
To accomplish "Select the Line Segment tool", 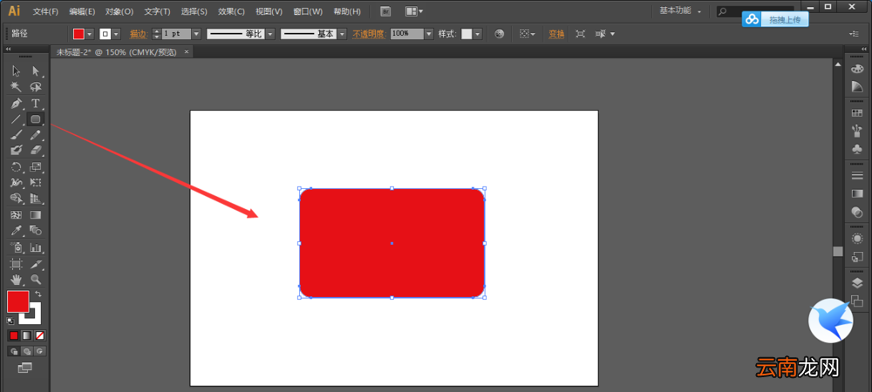I will pyautogui.click(x=16, y=118).
